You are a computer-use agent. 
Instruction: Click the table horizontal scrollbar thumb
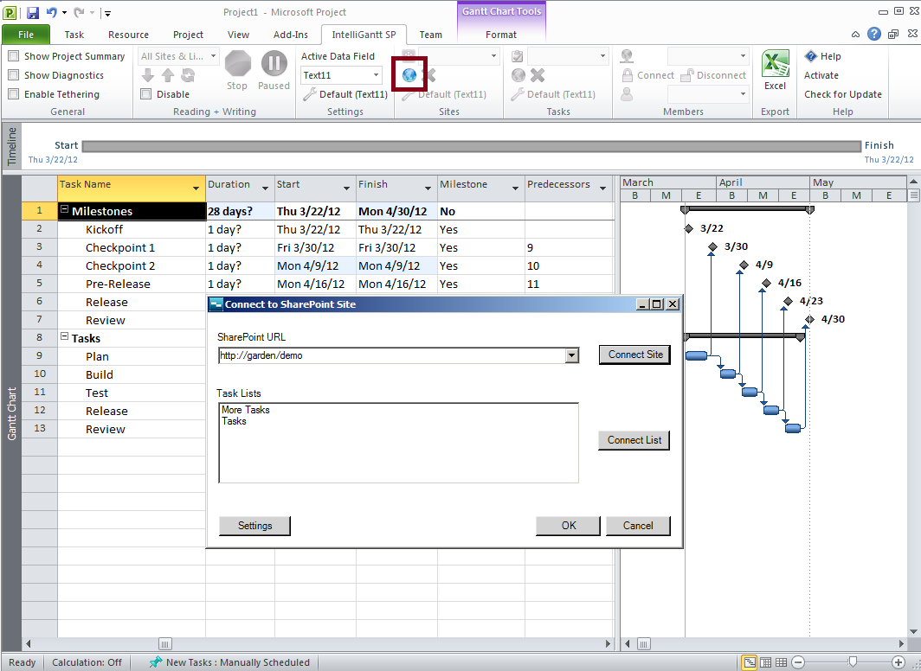tap(165, 644)
